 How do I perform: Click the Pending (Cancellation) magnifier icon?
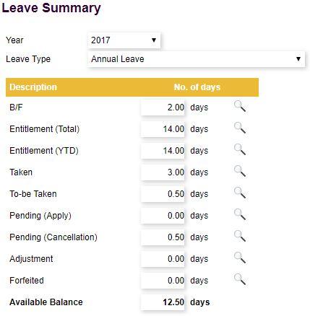pyautogui.click(x=240, y=236)
